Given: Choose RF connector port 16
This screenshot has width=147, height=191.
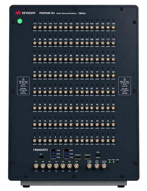Looking at the screenshot, I should coord(113,141).
